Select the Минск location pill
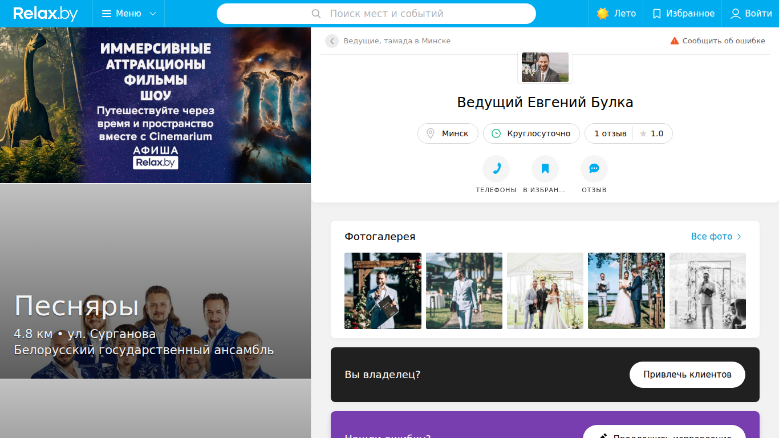 coord(448,133)
